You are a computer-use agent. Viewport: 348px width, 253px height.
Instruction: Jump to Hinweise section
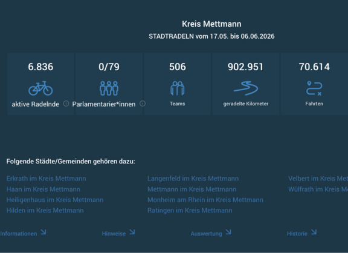pos(114,234)
